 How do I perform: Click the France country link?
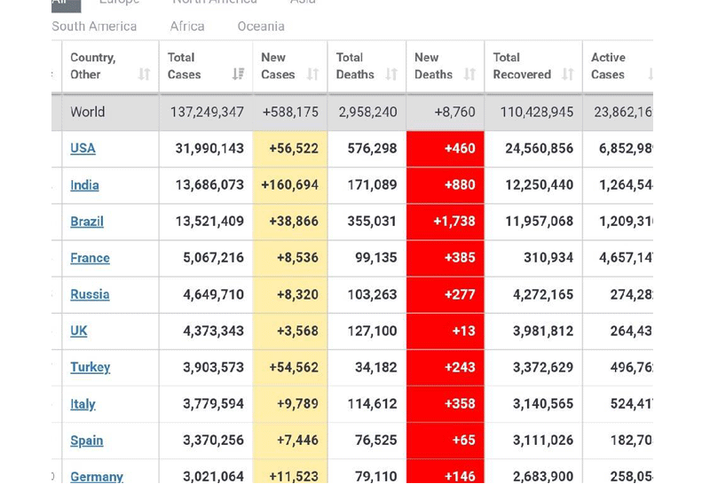pos(90,258)
